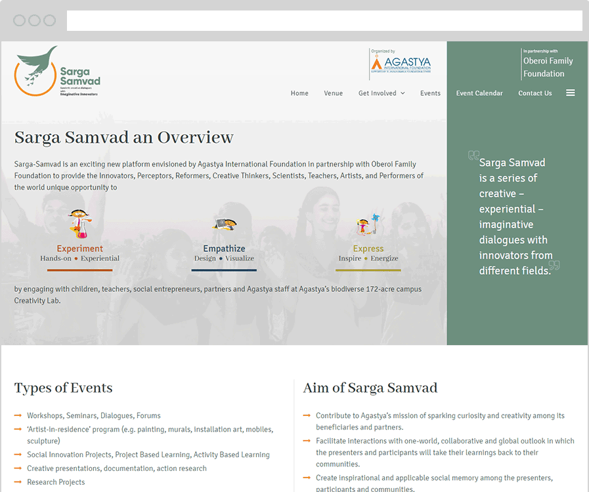Click the Express pinwheel character icon
Viewport: 589px width, 492px height.
pos(368,224)
